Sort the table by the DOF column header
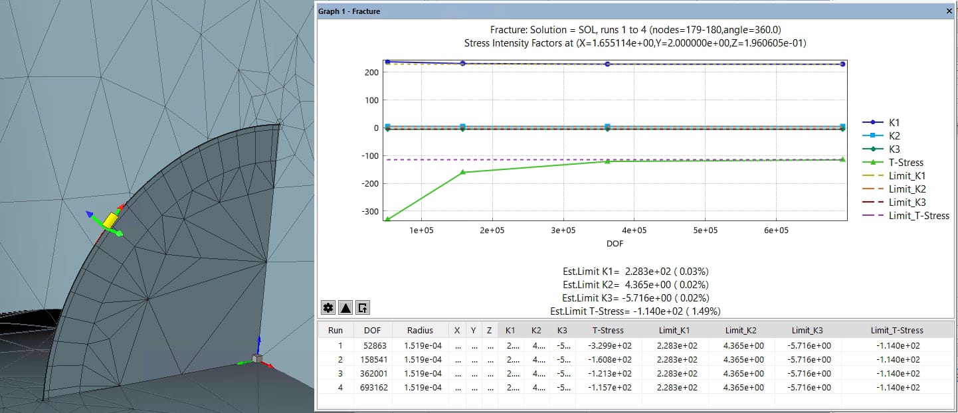 [x=373, y=330]
